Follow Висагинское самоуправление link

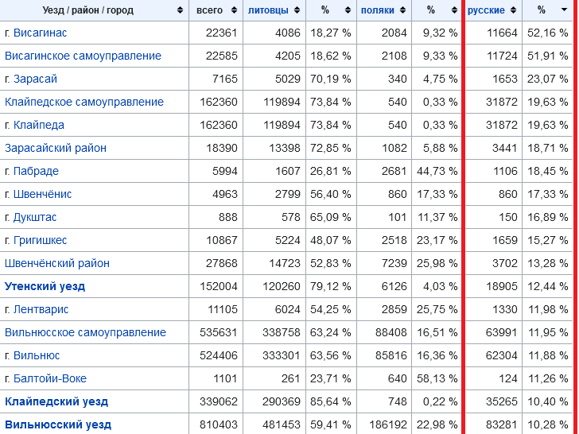83,56
